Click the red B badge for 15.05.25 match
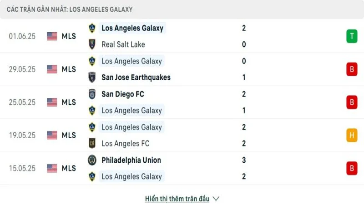The image size is (364, 204). coord(351,168)
